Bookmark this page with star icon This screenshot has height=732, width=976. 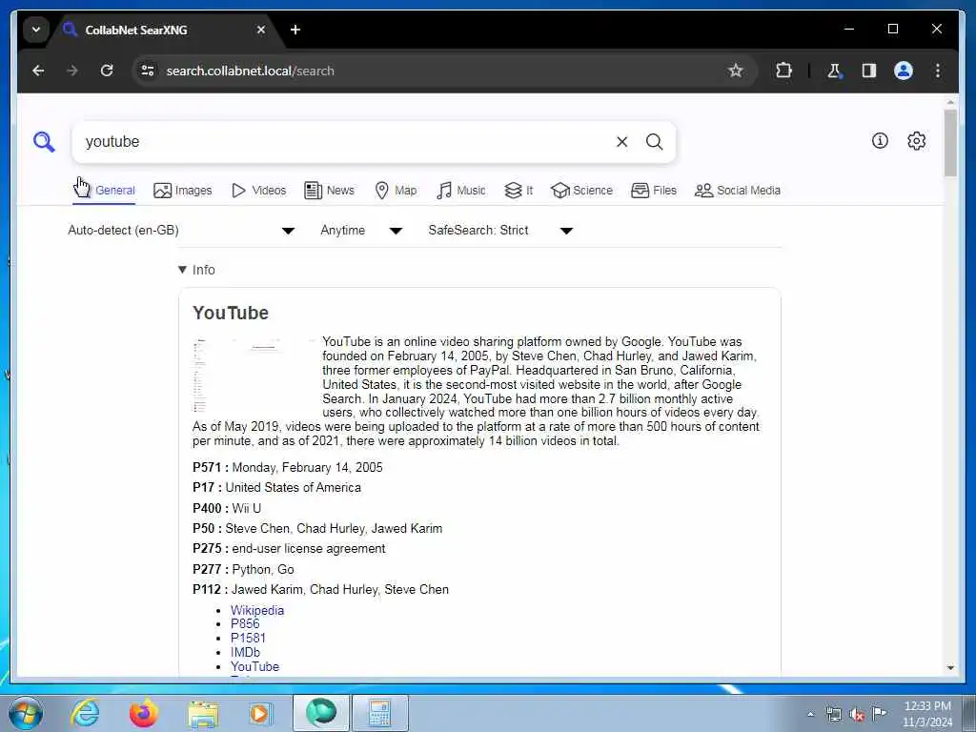pyautogui.click(x=735, y=71)
